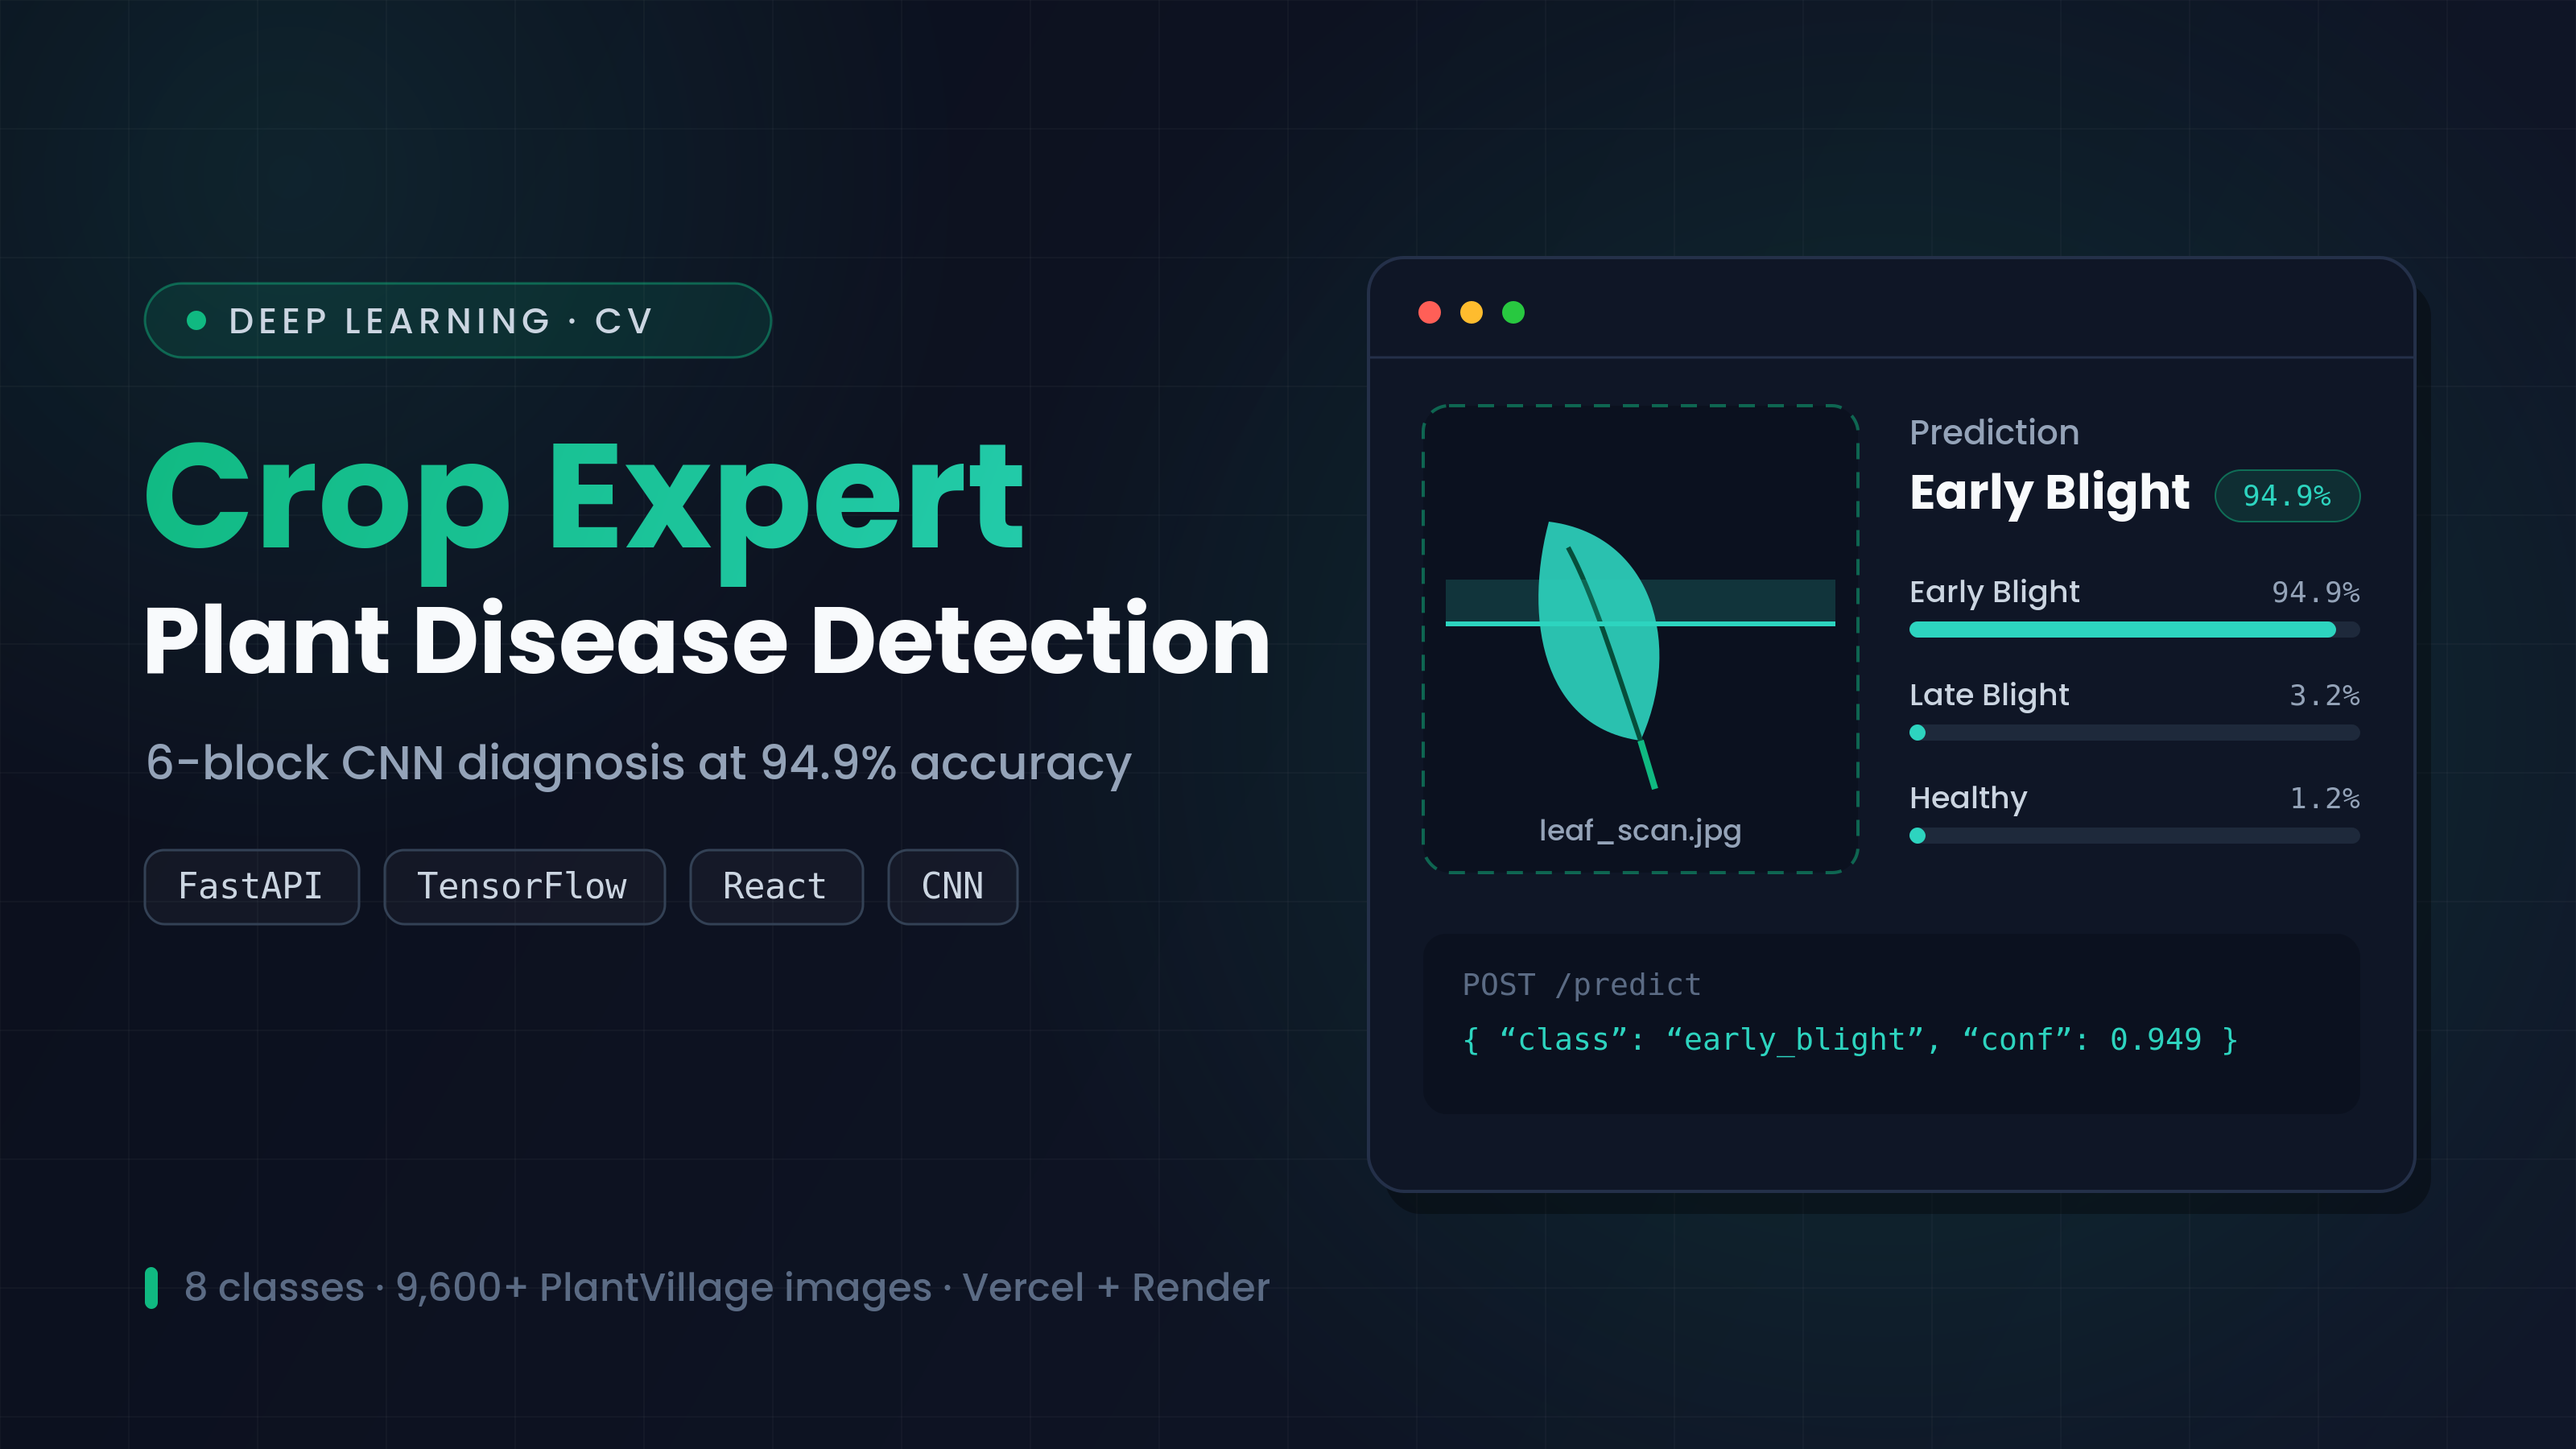Click the teal leaf illustration
The height and width of the screenshot is (1449, 2576).
click(1599, 655)
